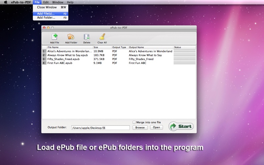Click status progress bar of Fifty_Shades_Freed row
This screenshot has width=264, height=165.
(184, 59)
